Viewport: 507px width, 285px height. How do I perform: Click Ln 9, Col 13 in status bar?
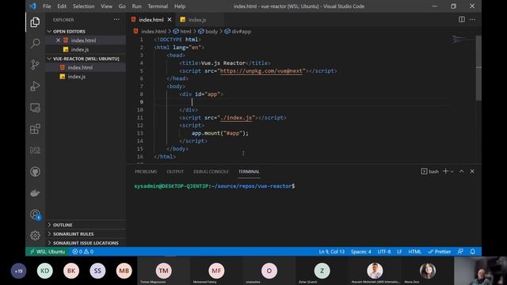point(331,252)
